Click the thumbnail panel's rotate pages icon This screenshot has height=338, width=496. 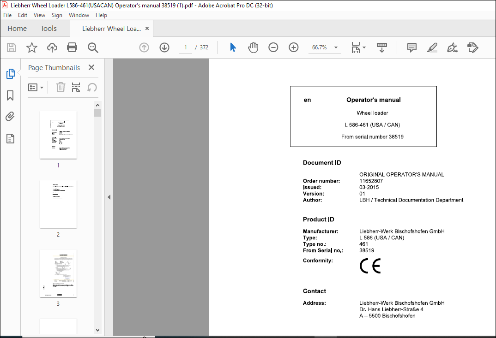[92, 87]
